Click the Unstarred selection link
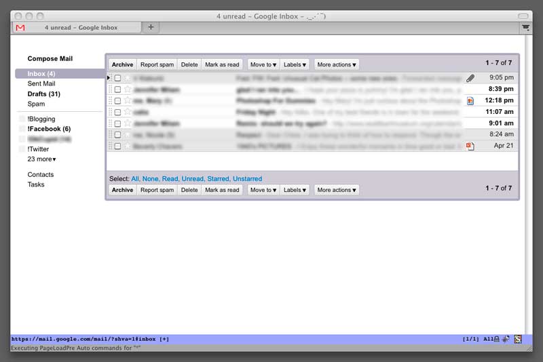Image resolution: width=543 pixels, height=362 pixels. [x=247, y=179]
